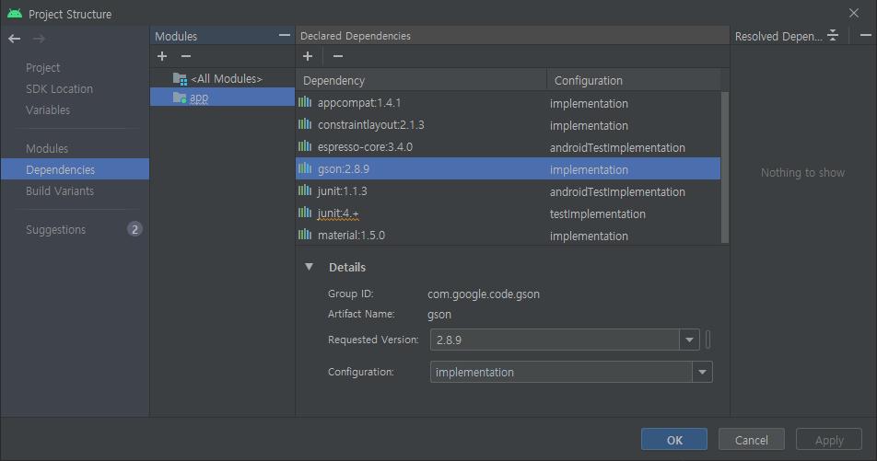Click library icon beside appcompat:1.4.1

(305, 102)
